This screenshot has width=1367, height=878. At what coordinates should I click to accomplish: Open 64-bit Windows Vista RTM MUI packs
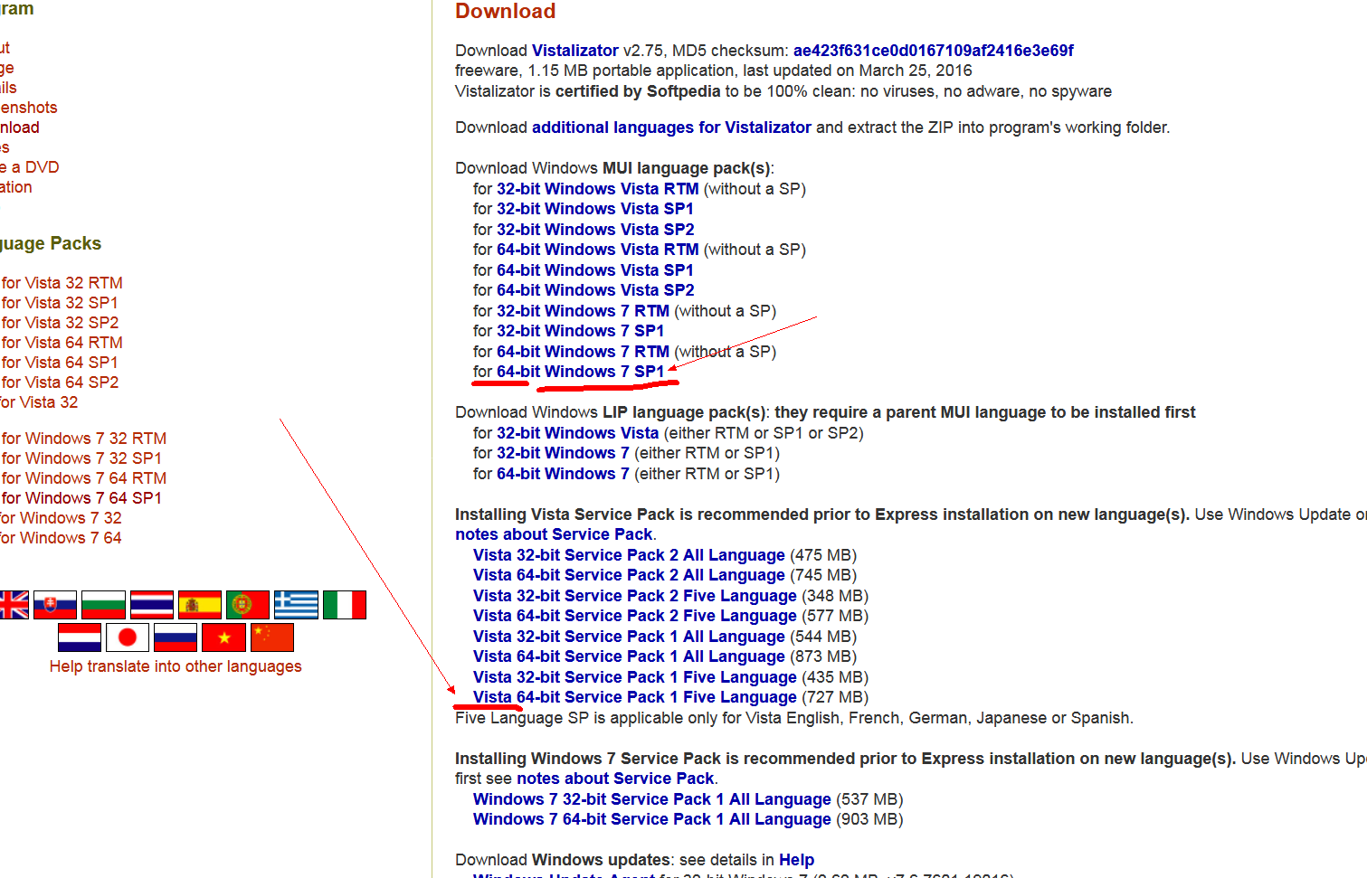pos(598,250)
